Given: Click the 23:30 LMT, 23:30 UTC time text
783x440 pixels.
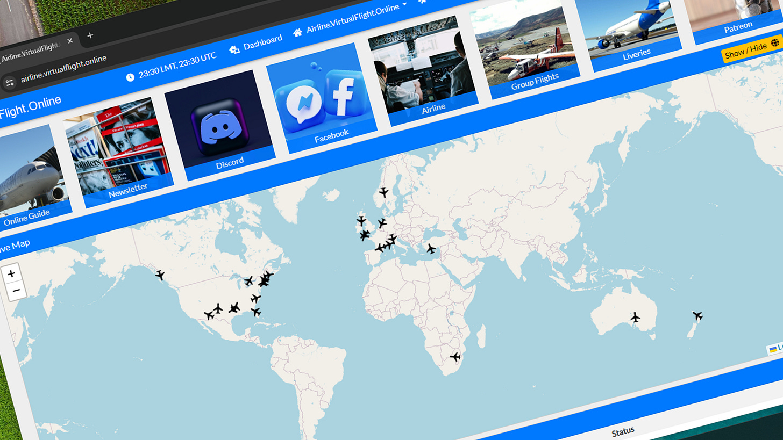Looking at the screenshot, I should 177,66.
